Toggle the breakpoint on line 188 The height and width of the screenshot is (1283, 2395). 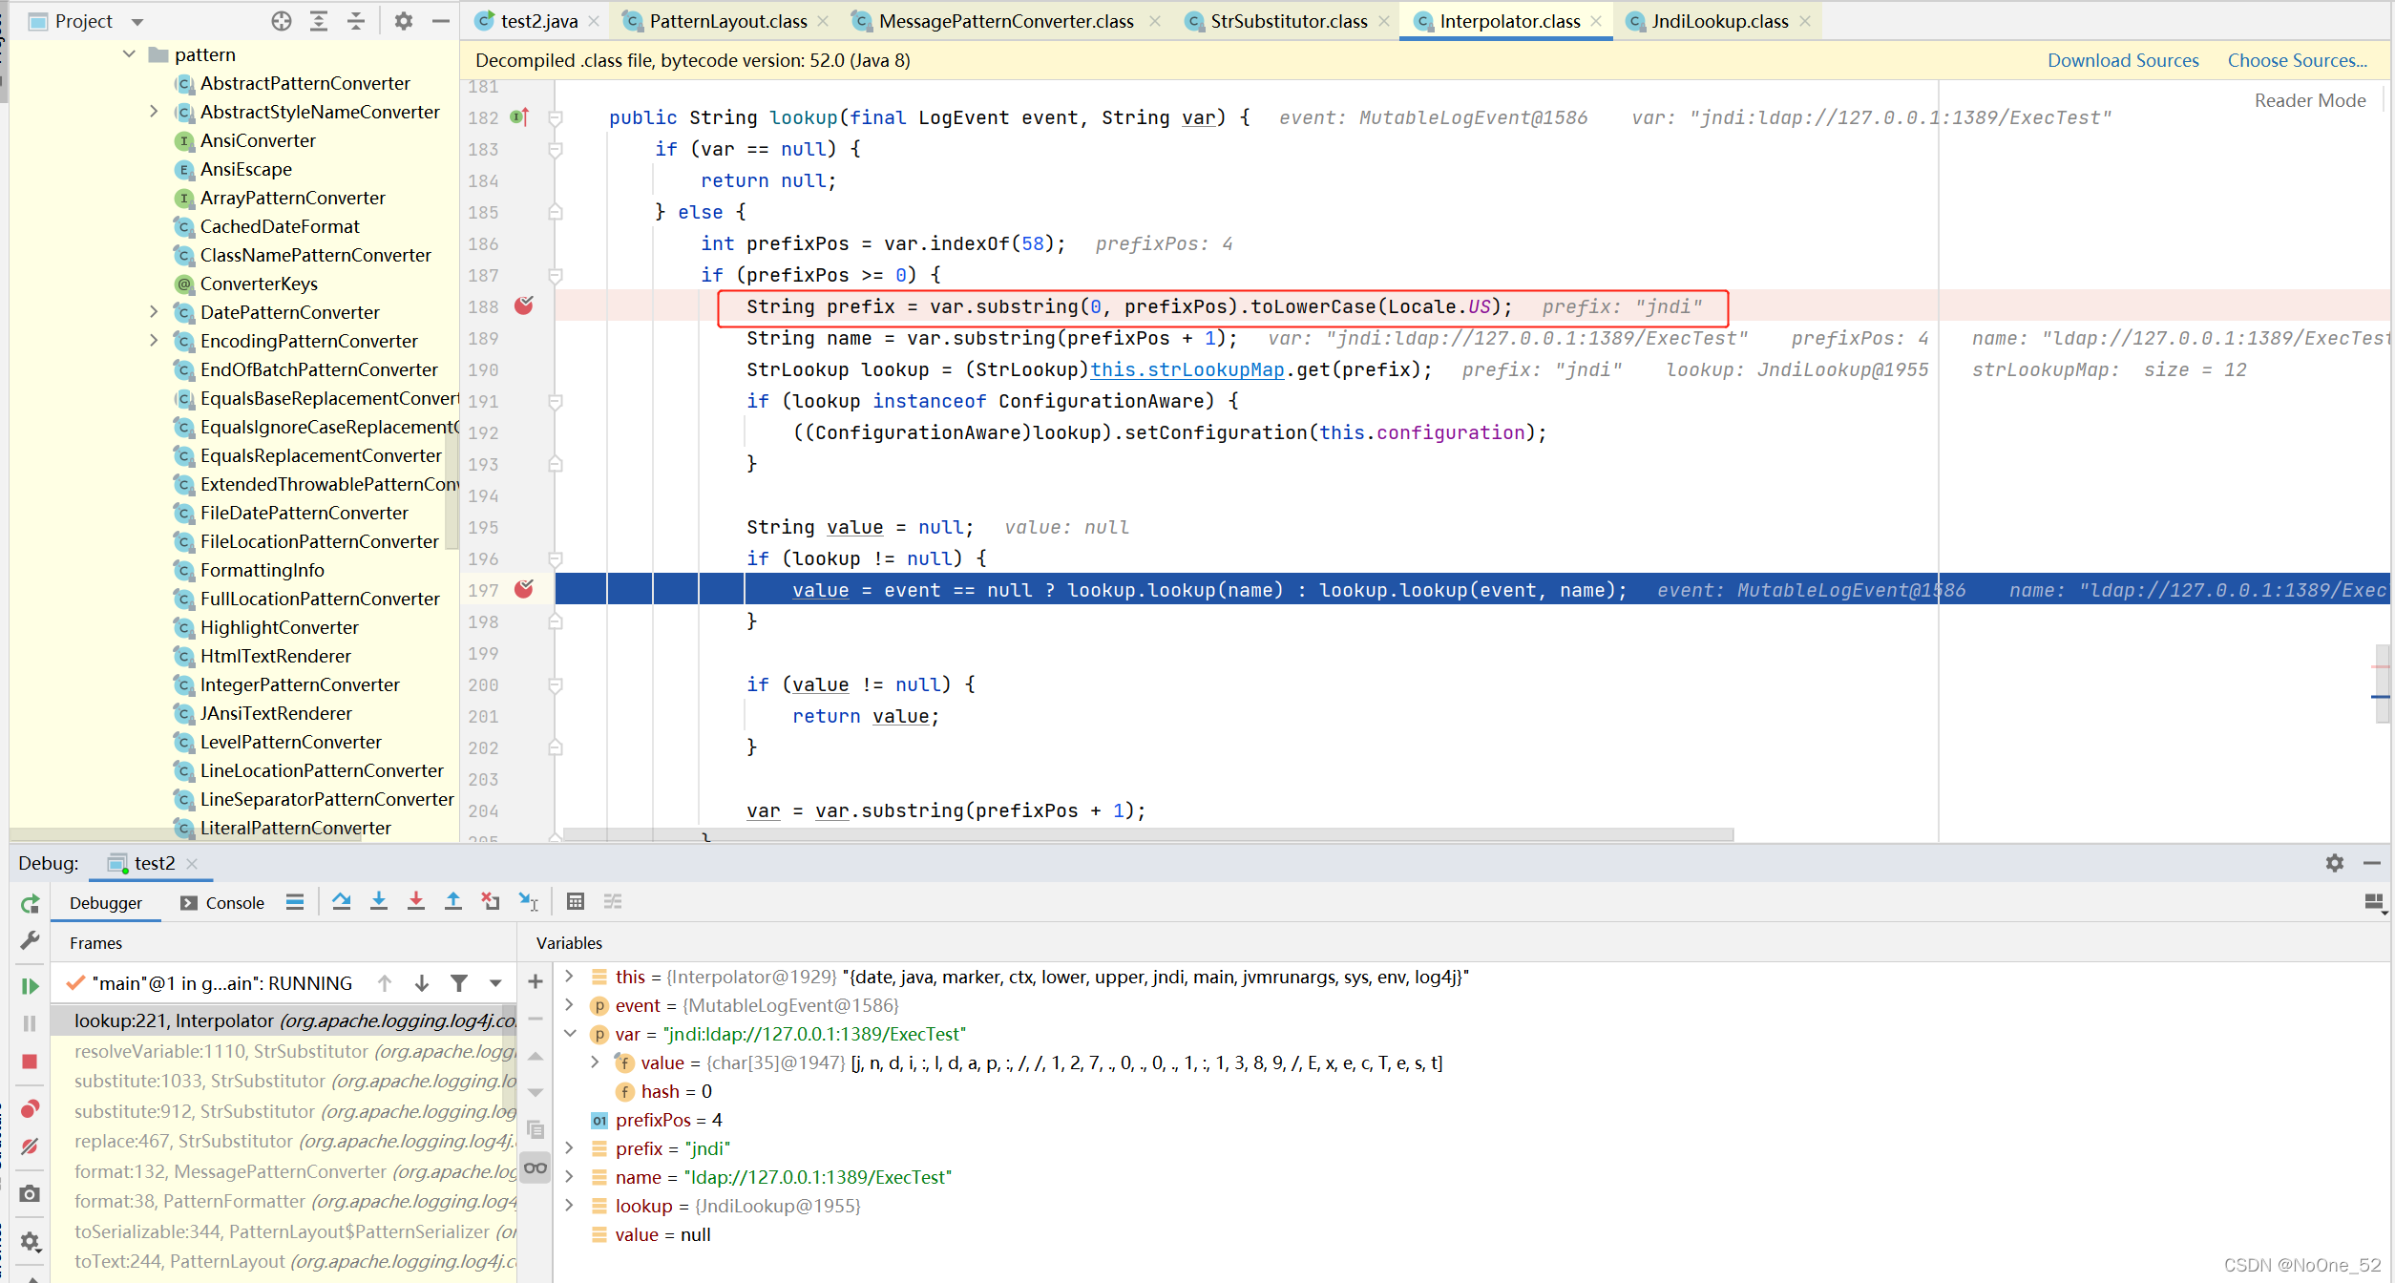(524, 305)
